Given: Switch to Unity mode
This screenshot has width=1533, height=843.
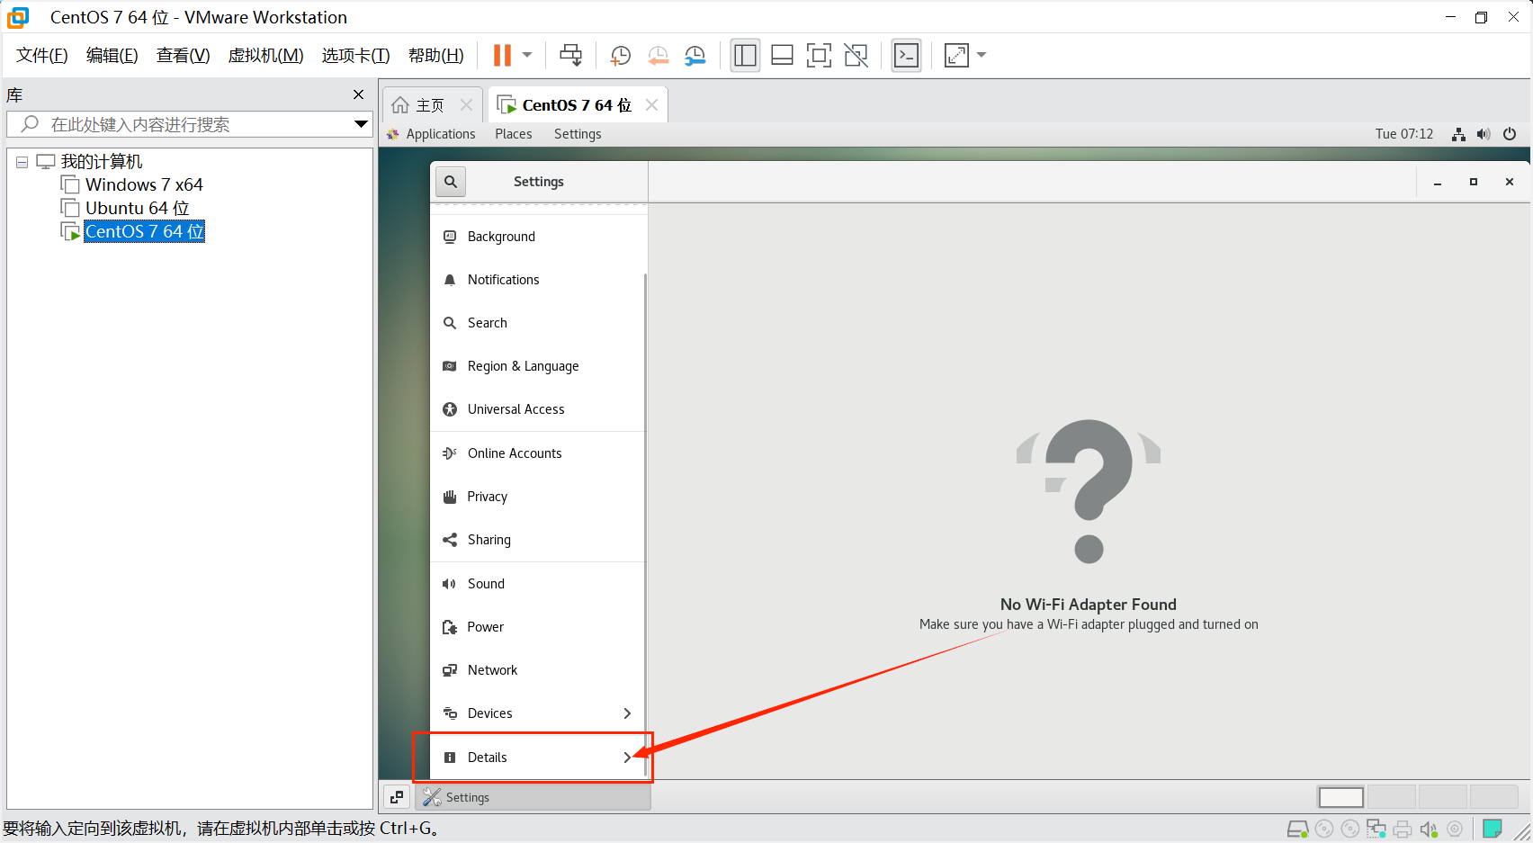Looking at the screenshot, I should pyautogui.click(x=856, y=56).
